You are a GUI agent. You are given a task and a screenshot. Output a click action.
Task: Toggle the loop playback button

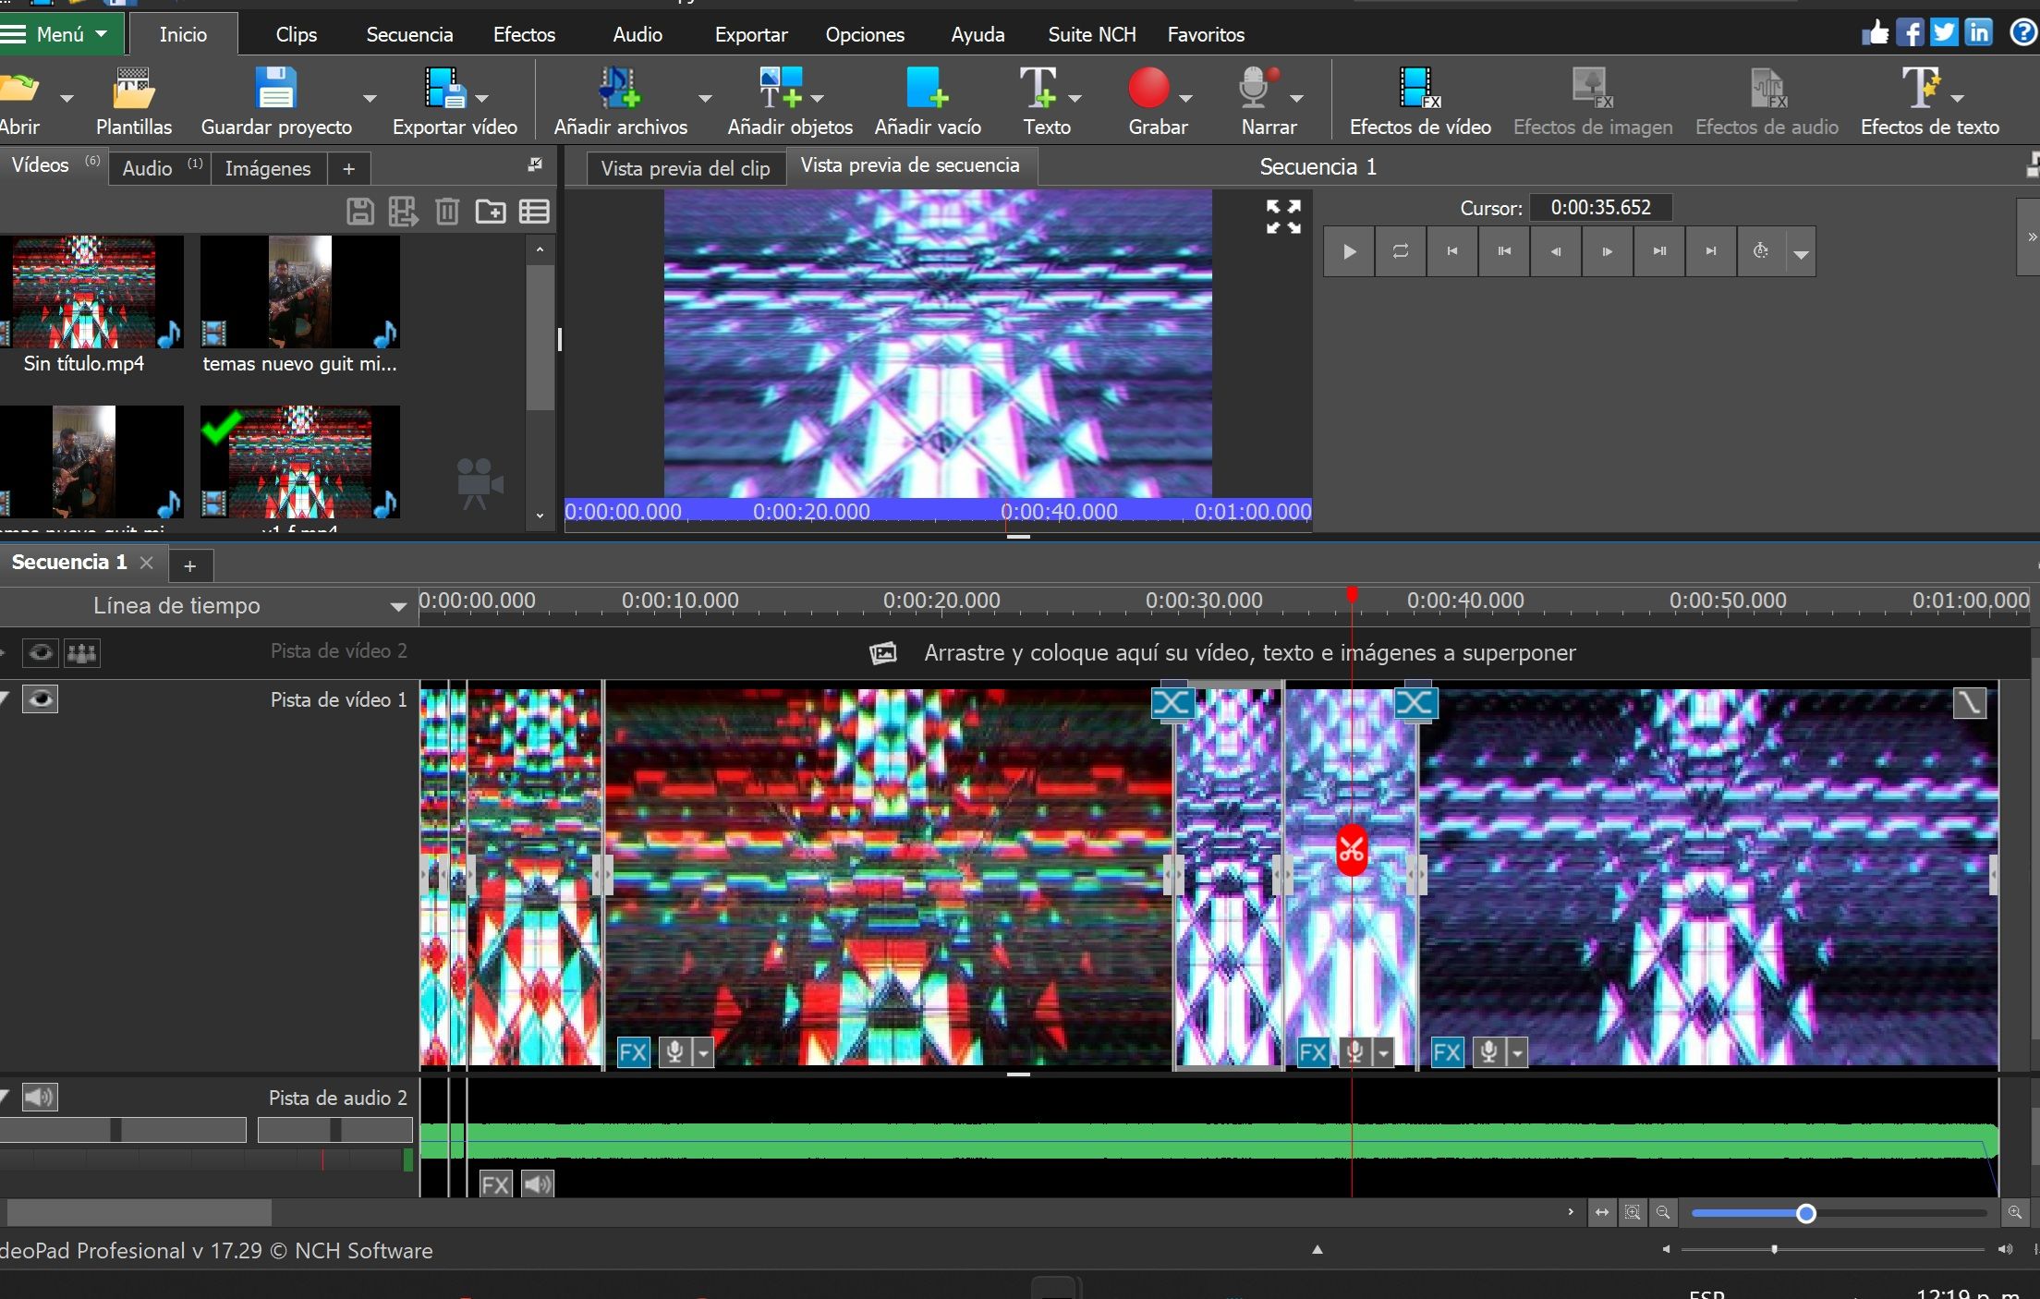[1401, 251]
